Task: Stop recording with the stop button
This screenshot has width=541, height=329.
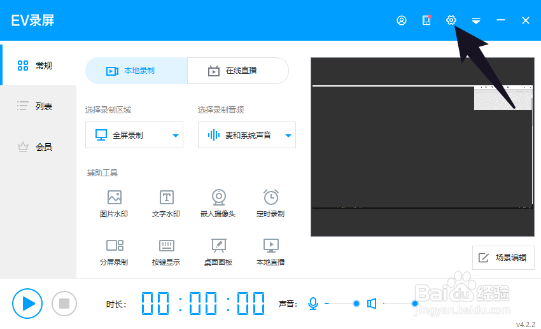Action: coord(64,304)
